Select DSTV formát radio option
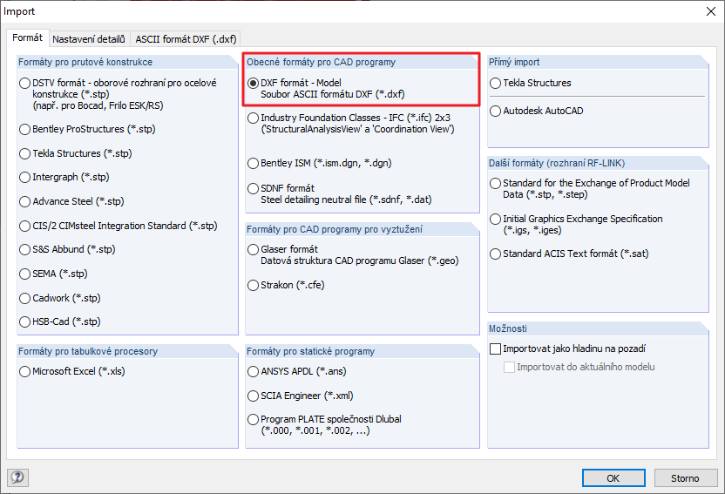Screen dimensions: 725x494 [x=24, y=83]
